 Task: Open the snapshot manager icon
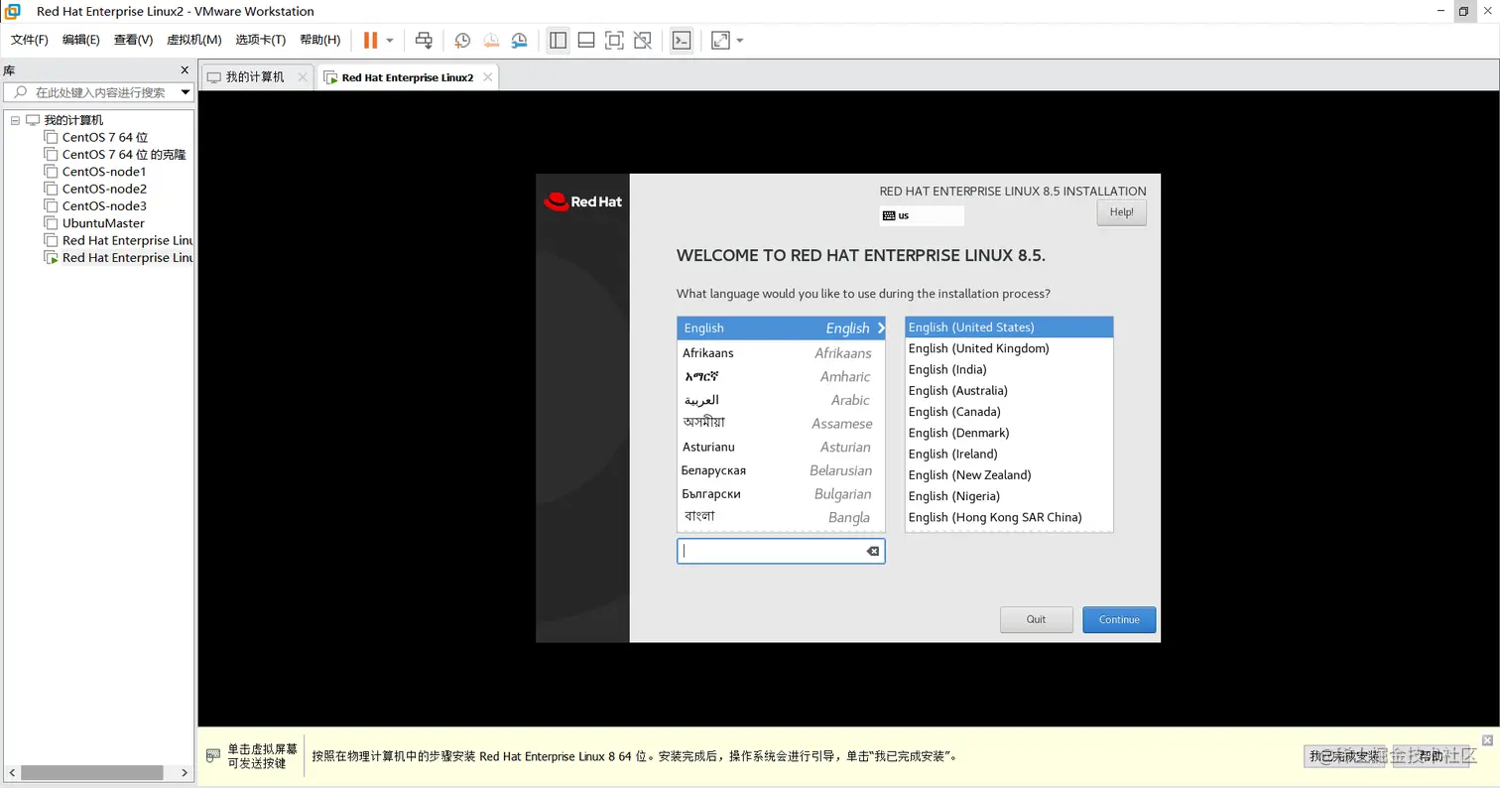(x=520, y=41)
